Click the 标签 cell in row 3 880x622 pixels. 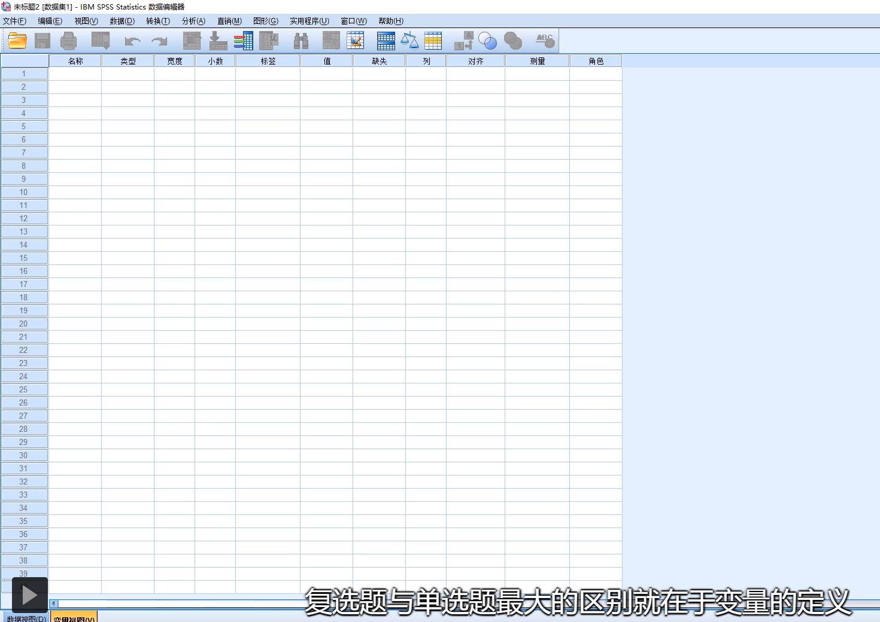click(x=268, y=100)
